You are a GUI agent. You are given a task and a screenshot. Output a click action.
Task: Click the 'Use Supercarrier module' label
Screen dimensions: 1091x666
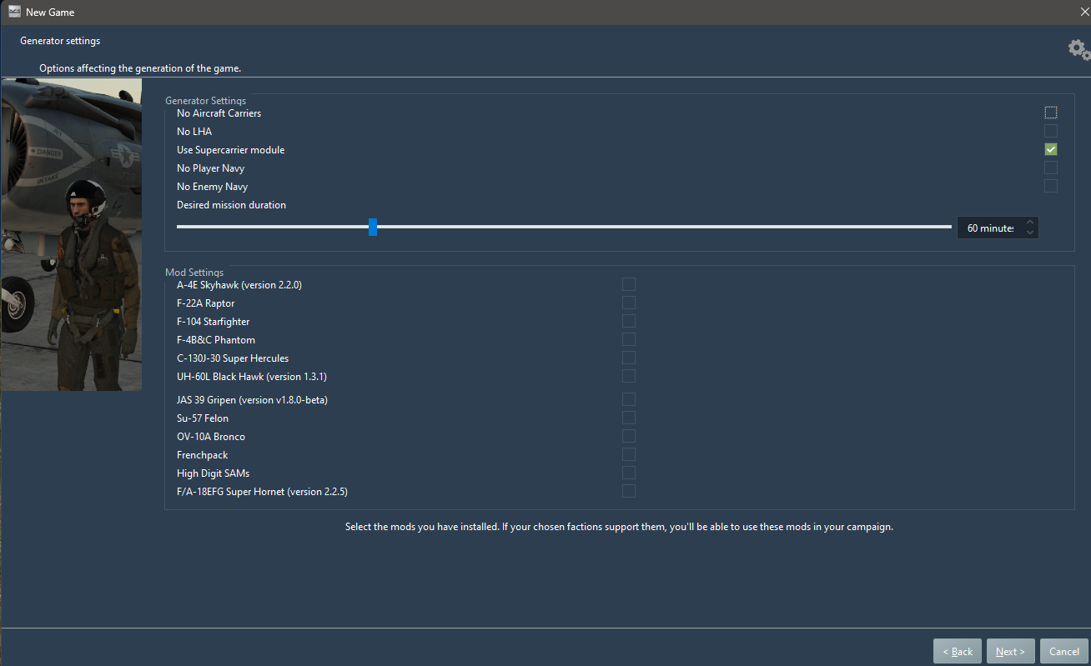coord(230,150)
